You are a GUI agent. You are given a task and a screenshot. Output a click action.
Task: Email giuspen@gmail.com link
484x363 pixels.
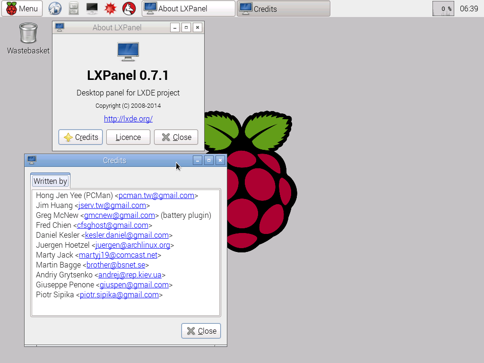[x=134, y=284]
